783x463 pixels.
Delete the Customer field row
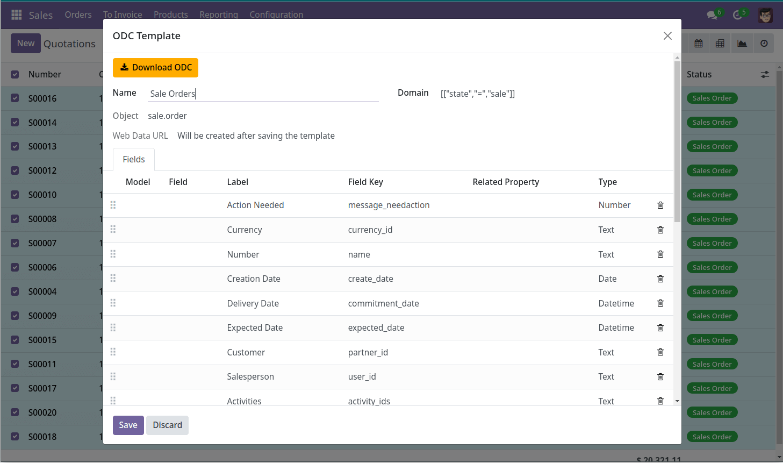pyautogui.click(x=660, y=352)
